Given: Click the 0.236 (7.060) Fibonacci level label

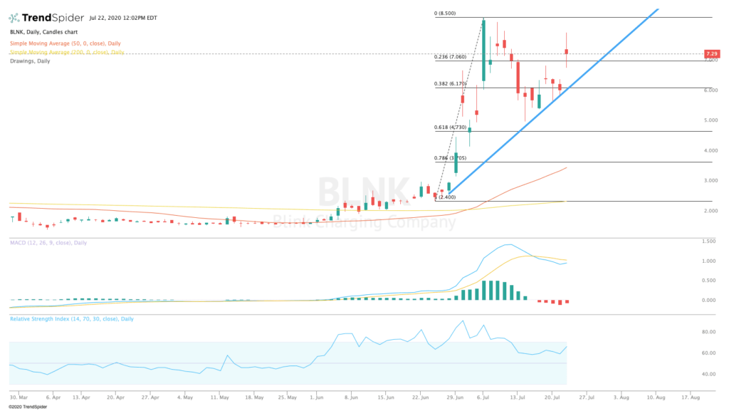Looking at the screenshot, I should (x=450, y=57).
